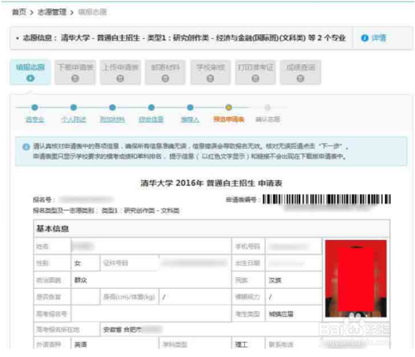Go to the 附加材料 step link
Screen dimensions: 415x357
point(112,120)
